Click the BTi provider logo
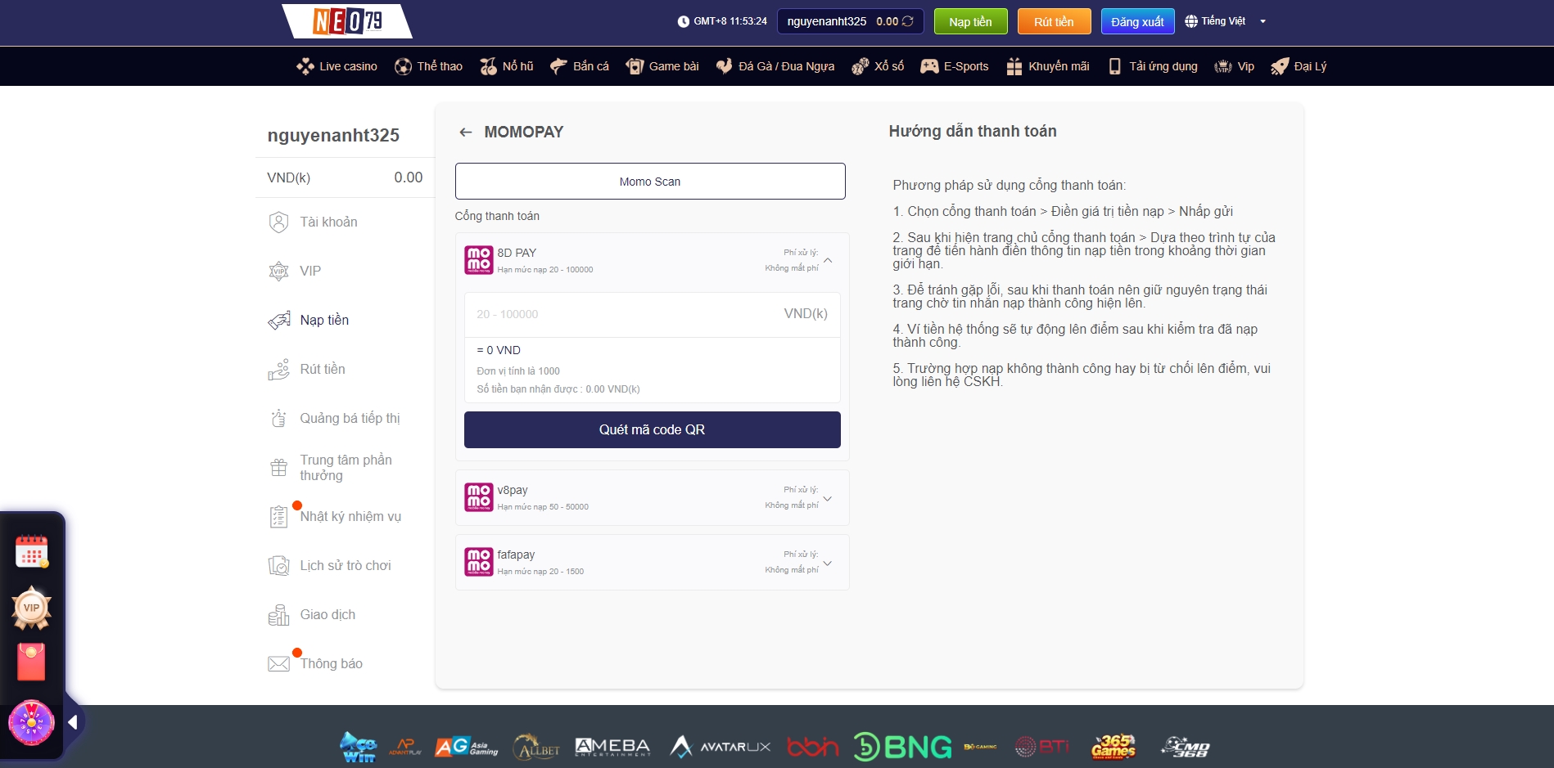The image size is (1554, 768). pyautogui.click(x=1042, y=747)
